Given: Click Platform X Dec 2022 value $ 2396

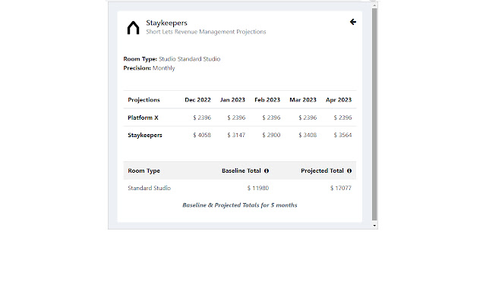Looking at the screenshot, I should (x=202, y=117).
